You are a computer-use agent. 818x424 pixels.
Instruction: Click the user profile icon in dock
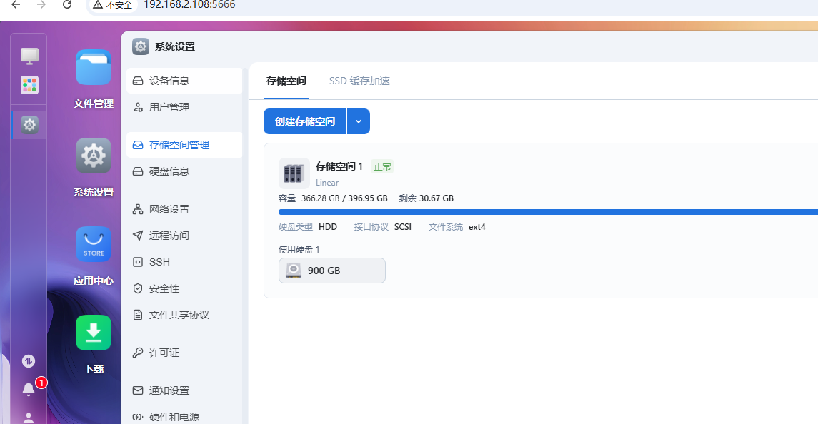(x=29, y=418)
